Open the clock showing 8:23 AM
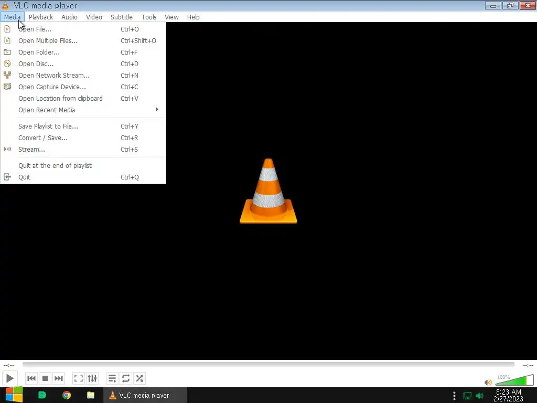 coord(509,395)
